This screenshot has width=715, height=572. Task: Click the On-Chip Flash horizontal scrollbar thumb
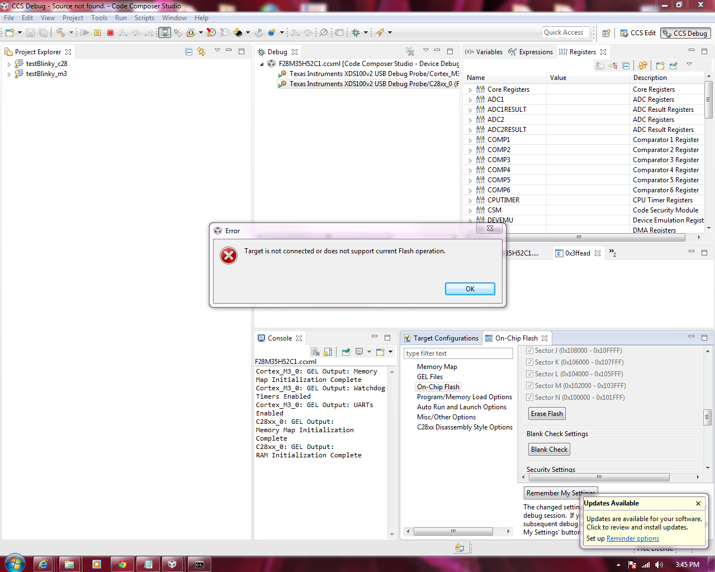(599, 478)
